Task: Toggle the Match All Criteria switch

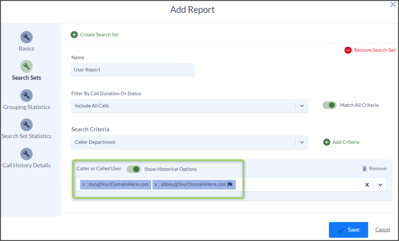Action: (x=329, y=105)
